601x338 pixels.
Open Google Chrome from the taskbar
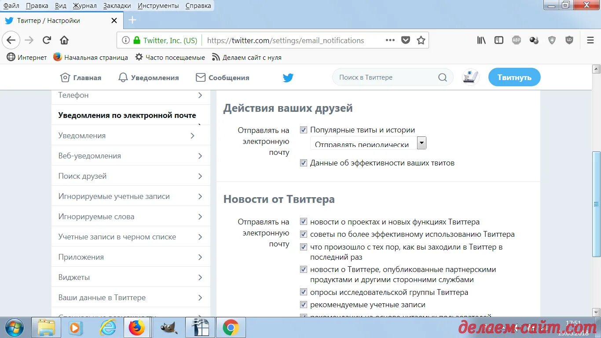[x=231, y=328]
